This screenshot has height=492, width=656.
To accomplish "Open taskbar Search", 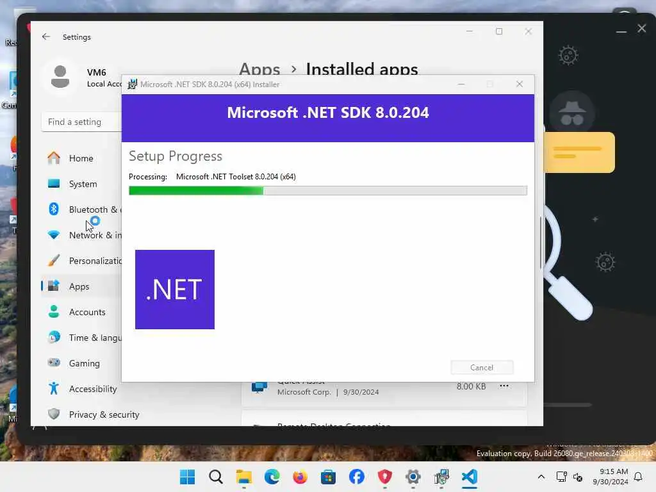I will click(x=215, y=477).
